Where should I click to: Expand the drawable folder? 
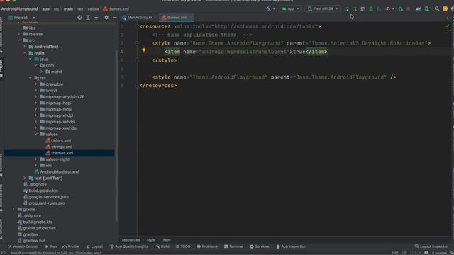[36, 84]
